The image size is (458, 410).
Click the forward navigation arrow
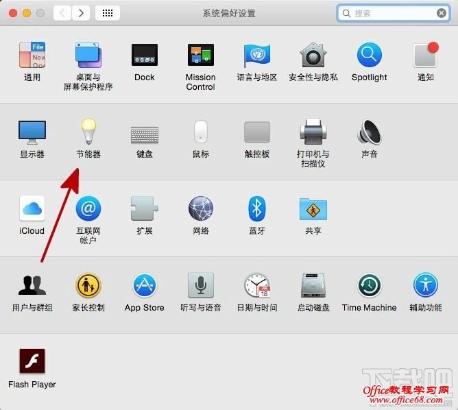81,13
